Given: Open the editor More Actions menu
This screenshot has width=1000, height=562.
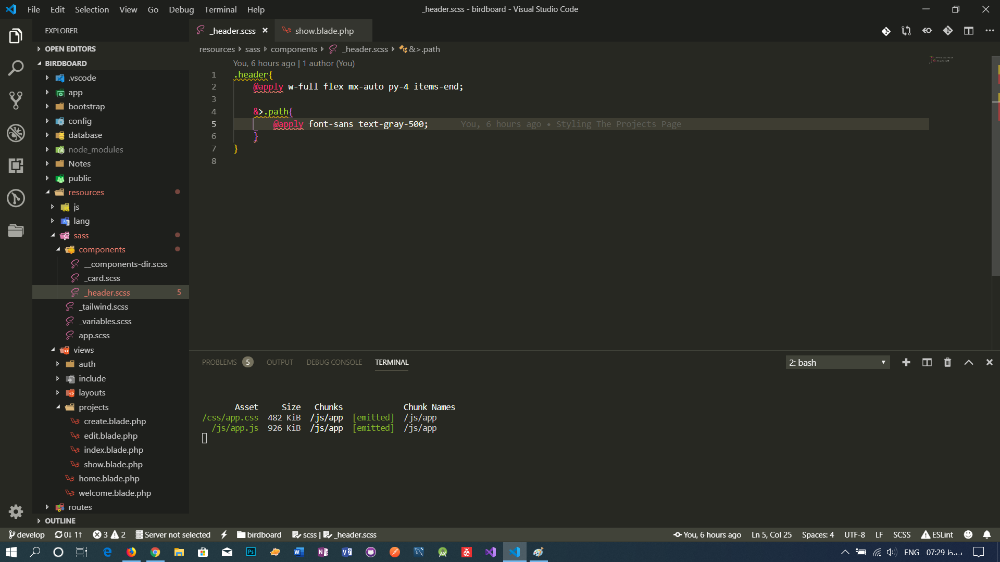Looking at the screenshot, I should click(x=990, y=31).
